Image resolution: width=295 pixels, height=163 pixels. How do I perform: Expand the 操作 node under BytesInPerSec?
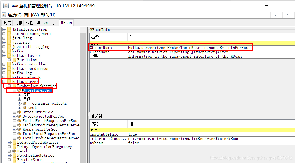click(x=20, y=99)
